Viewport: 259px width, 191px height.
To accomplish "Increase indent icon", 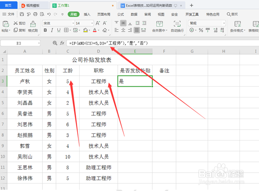I will pos(145,23).
